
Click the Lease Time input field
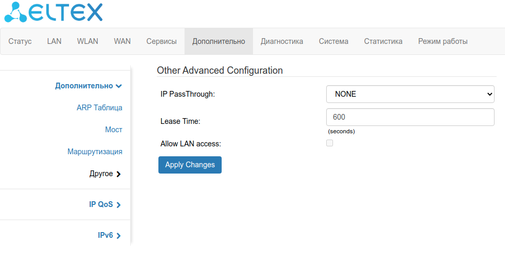[x=410, y=117]
